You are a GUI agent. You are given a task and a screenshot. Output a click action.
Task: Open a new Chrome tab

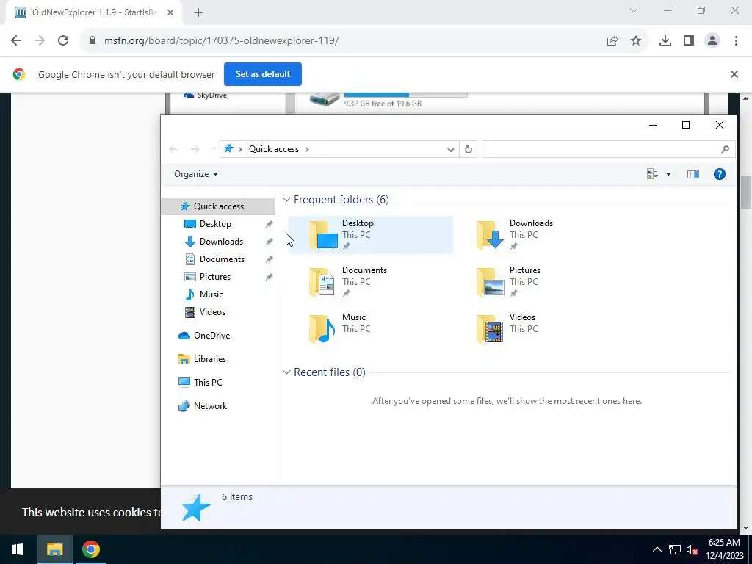[198, 12]
